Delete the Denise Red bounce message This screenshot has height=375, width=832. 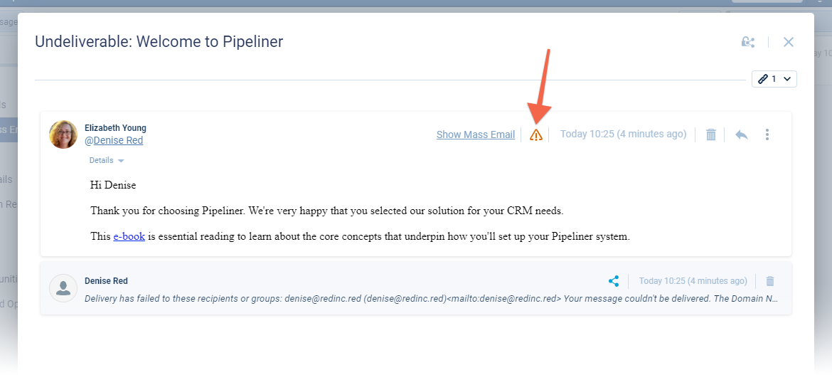pyautogui.click(x=770, y=281)
